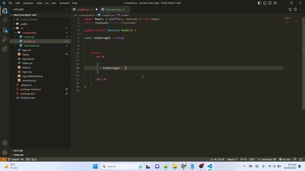Screen dimensions: 305x171
Task: Toggle the secondary side bar layout icon
Action: tap(270, 3)
